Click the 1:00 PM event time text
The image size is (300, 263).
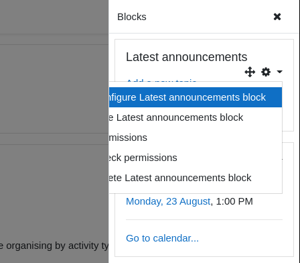(x=234, y=201)
